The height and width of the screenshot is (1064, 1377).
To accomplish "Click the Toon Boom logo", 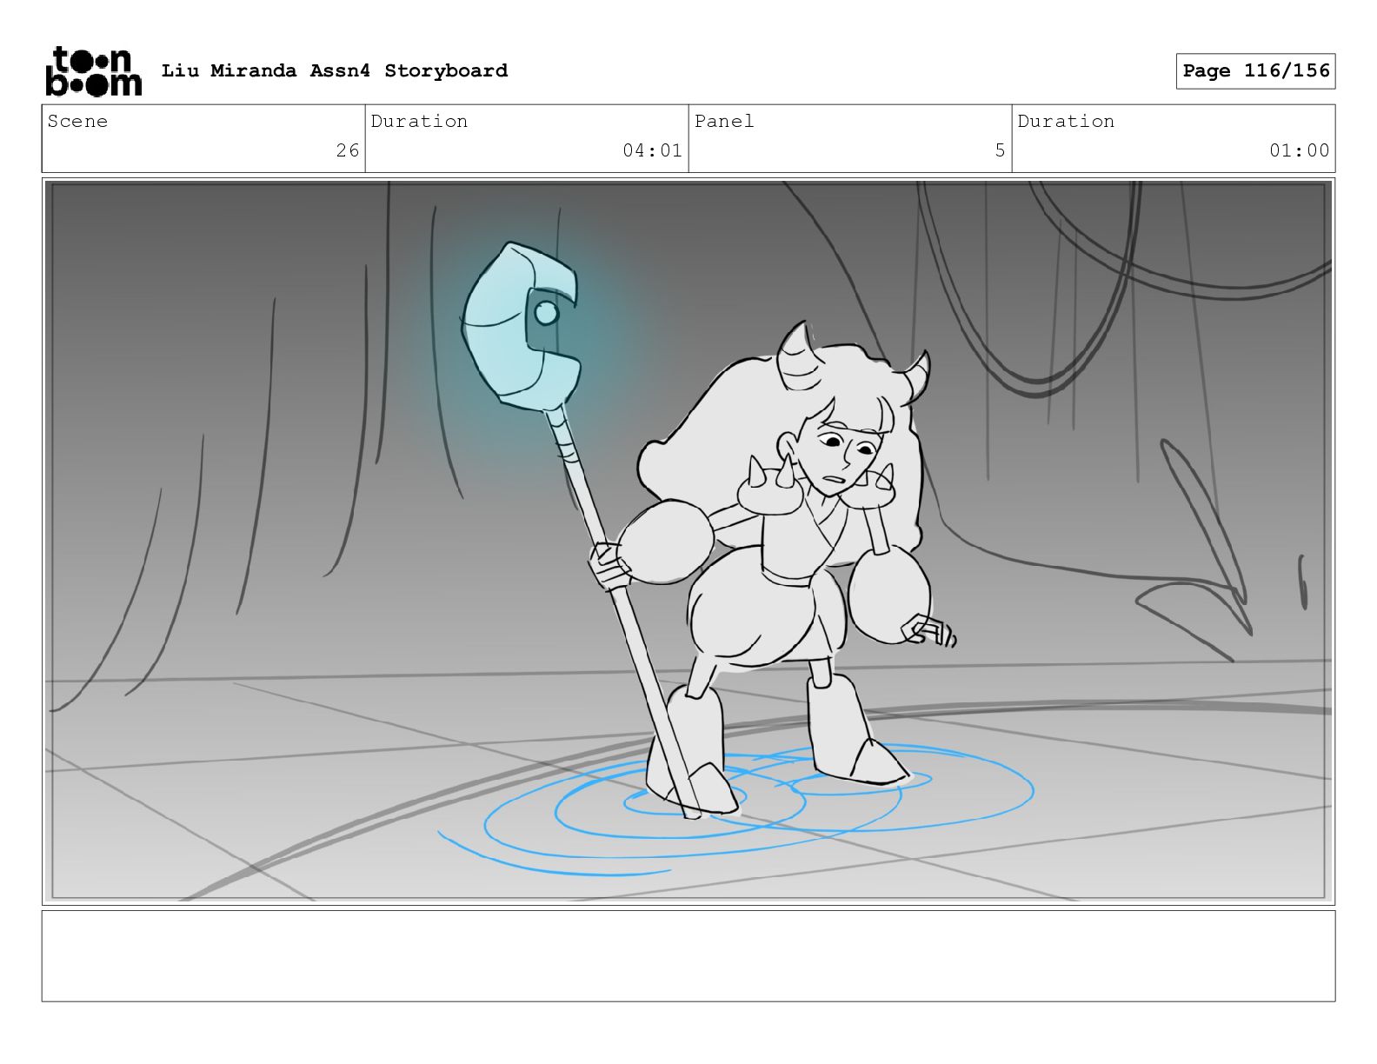I will 93,71.
